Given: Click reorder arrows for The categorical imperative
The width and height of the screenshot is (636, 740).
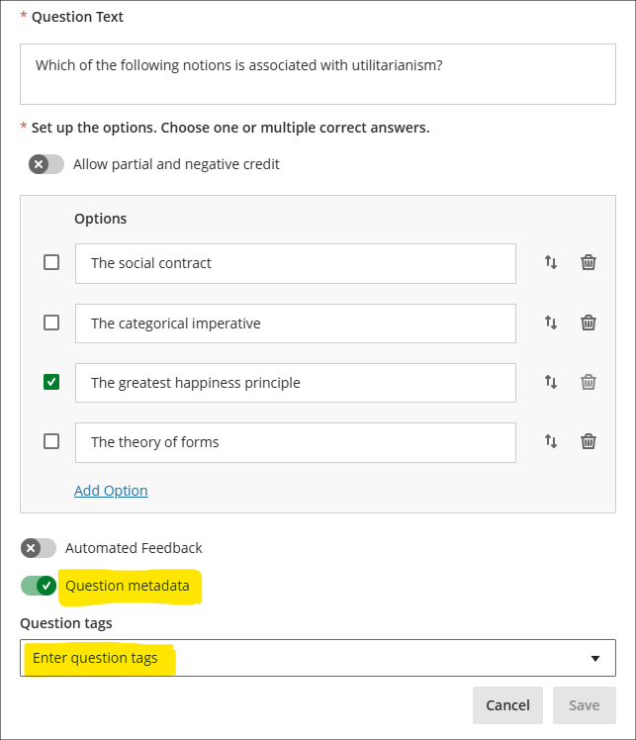Looking at the screenshot, I should [x=551, y=323].
